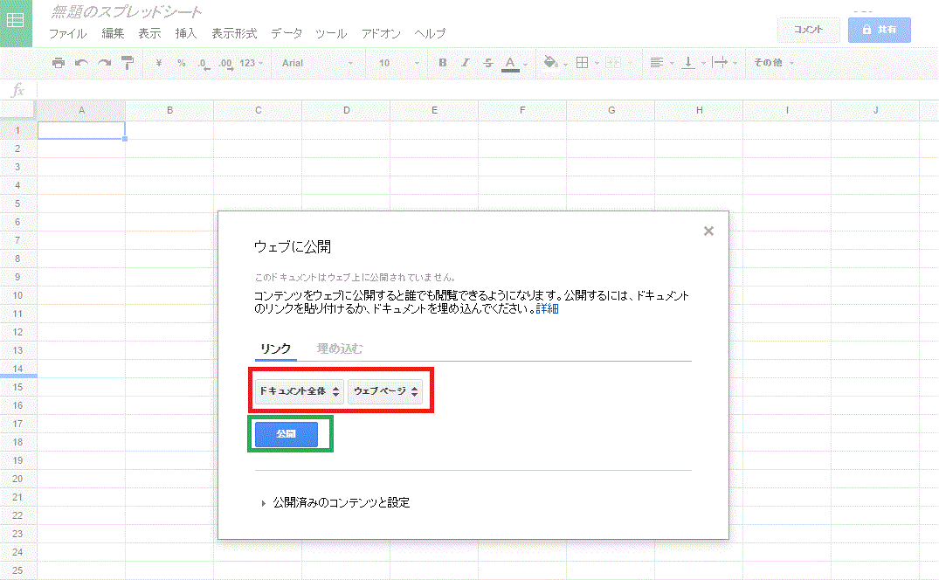The image size is (939, 580).
Task: Switch to the 埋め込む tab
Action: click(340, 349)
